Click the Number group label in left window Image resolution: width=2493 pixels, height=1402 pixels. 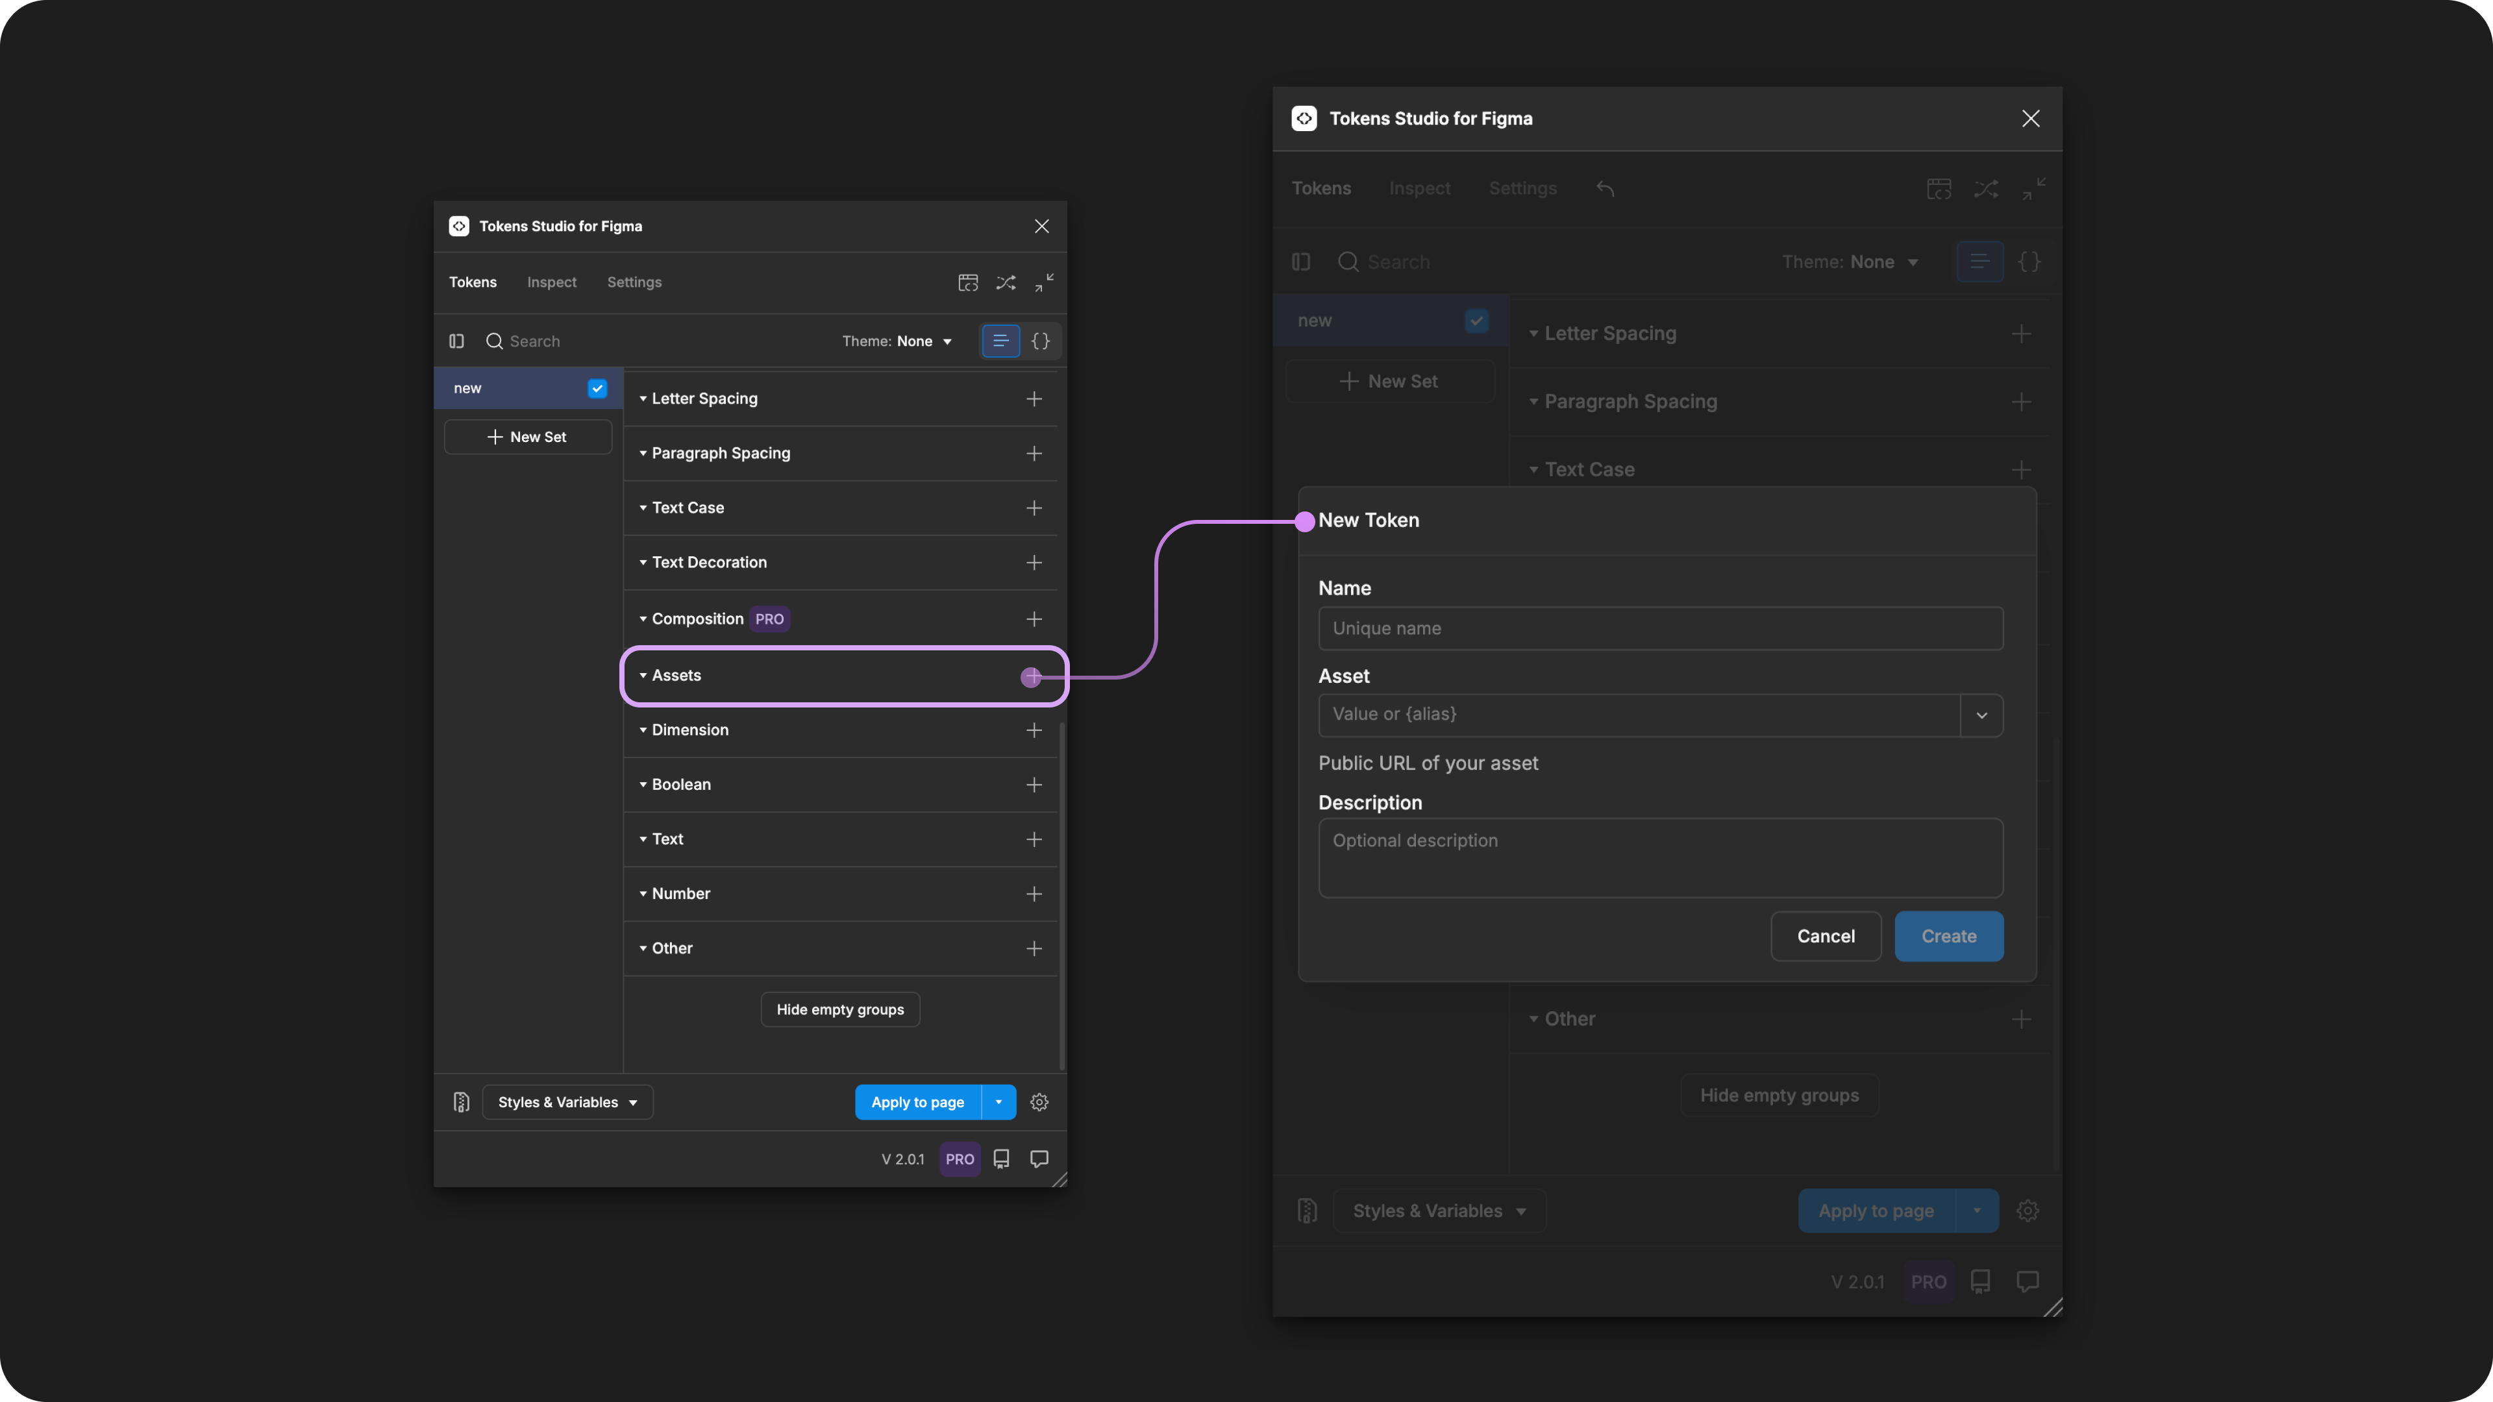pyautogui.click(x=680, y=894)
